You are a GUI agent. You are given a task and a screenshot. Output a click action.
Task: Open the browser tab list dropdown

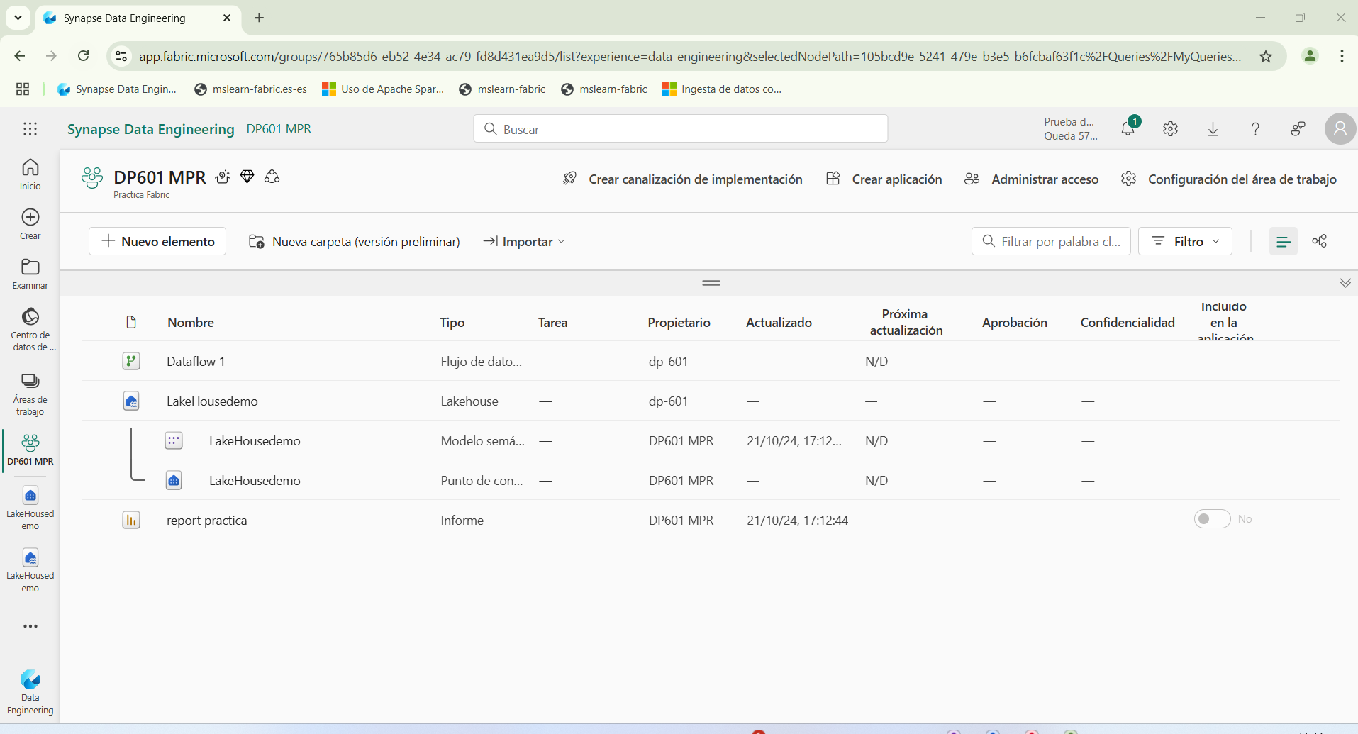[18, 18]
